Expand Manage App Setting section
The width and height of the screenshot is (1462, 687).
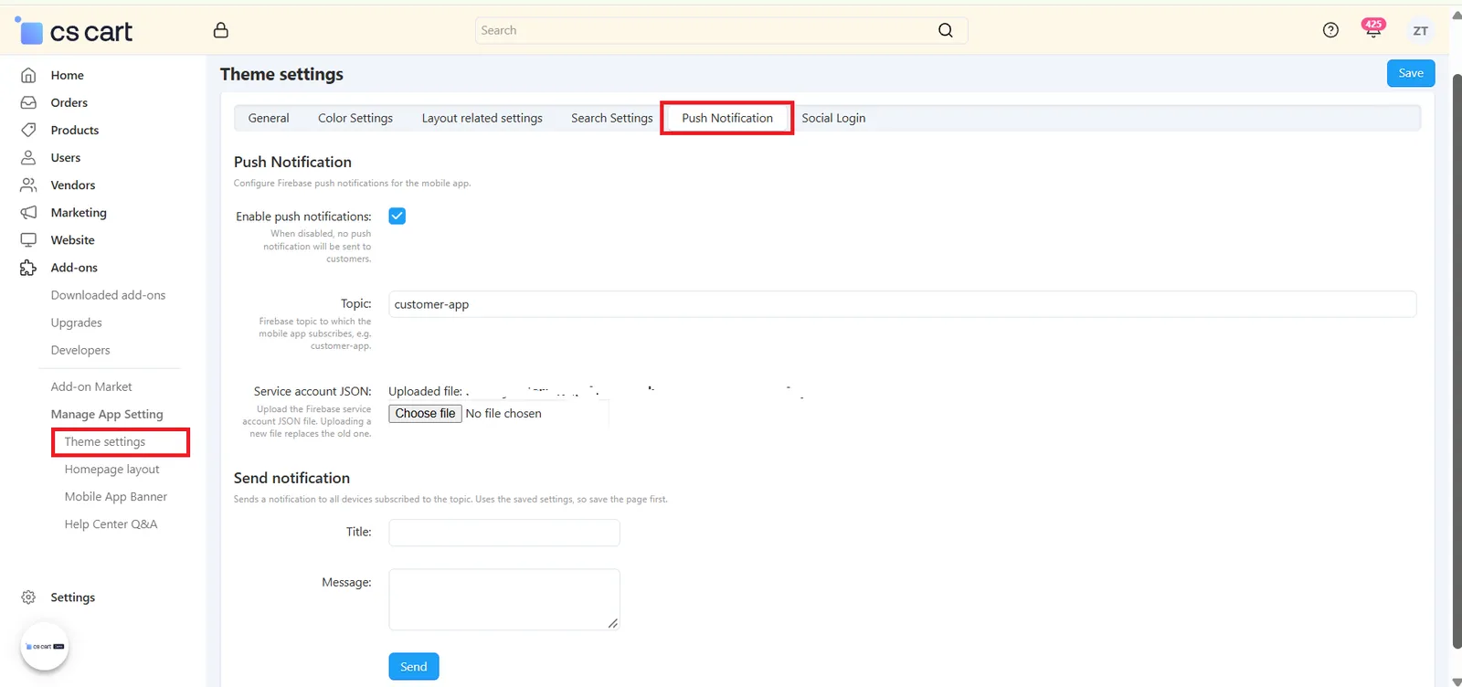(x=107, y=414)
